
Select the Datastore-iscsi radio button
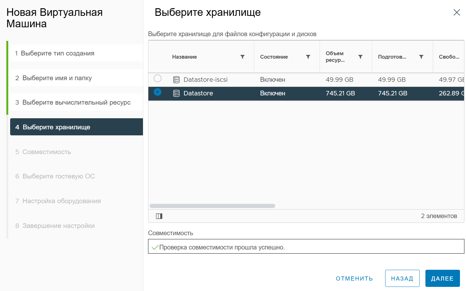click(x=158, y=78)
